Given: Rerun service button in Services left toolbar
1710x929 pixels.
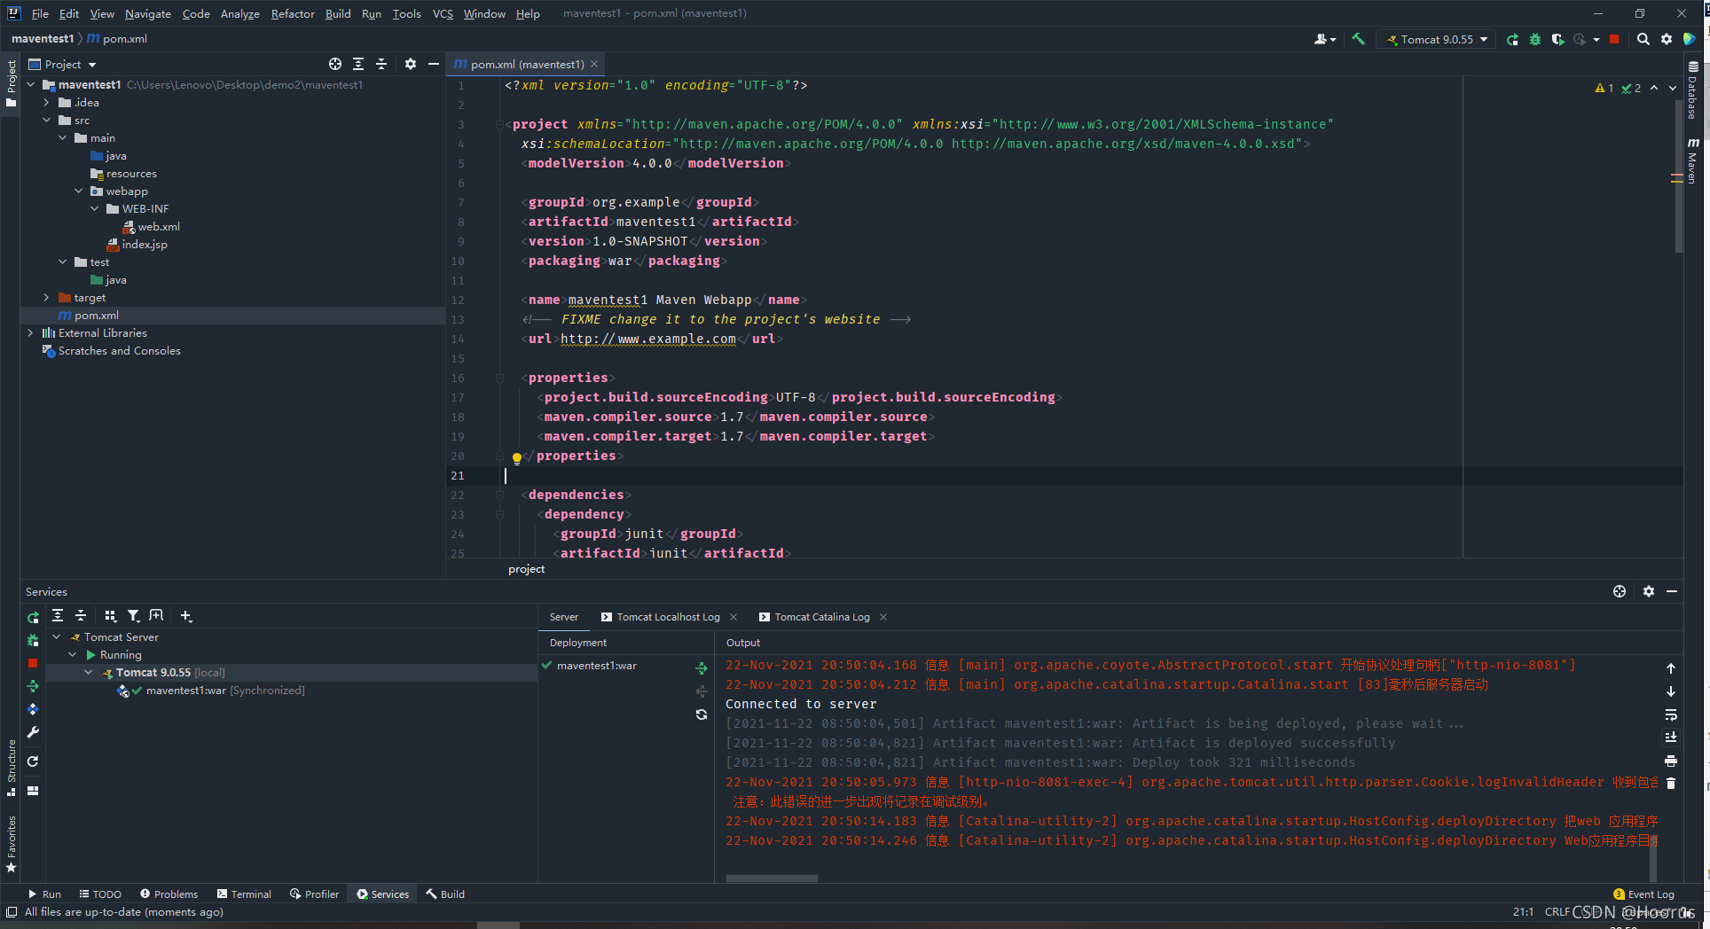Looking at the screenshot, I should pos(33,618).
